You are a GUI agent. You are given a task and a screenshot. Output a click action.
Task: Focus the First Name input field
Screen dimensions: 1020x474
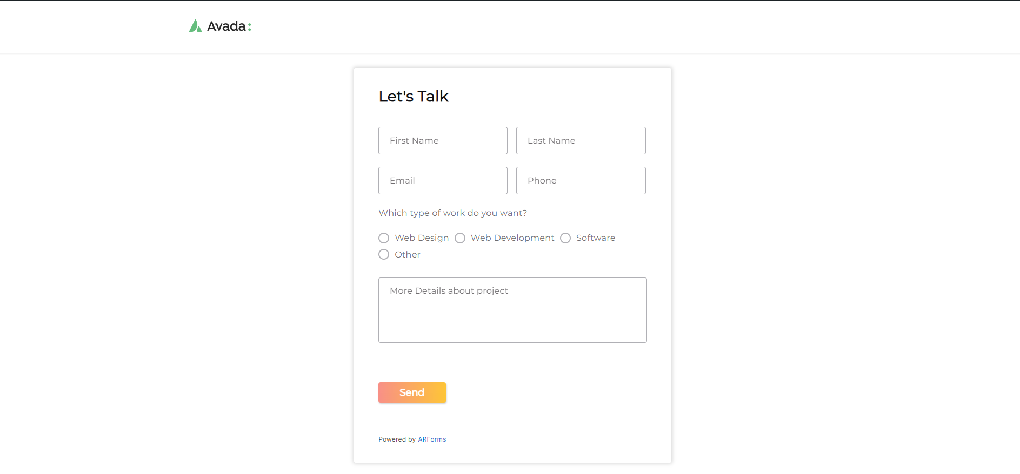pos(443,140)
